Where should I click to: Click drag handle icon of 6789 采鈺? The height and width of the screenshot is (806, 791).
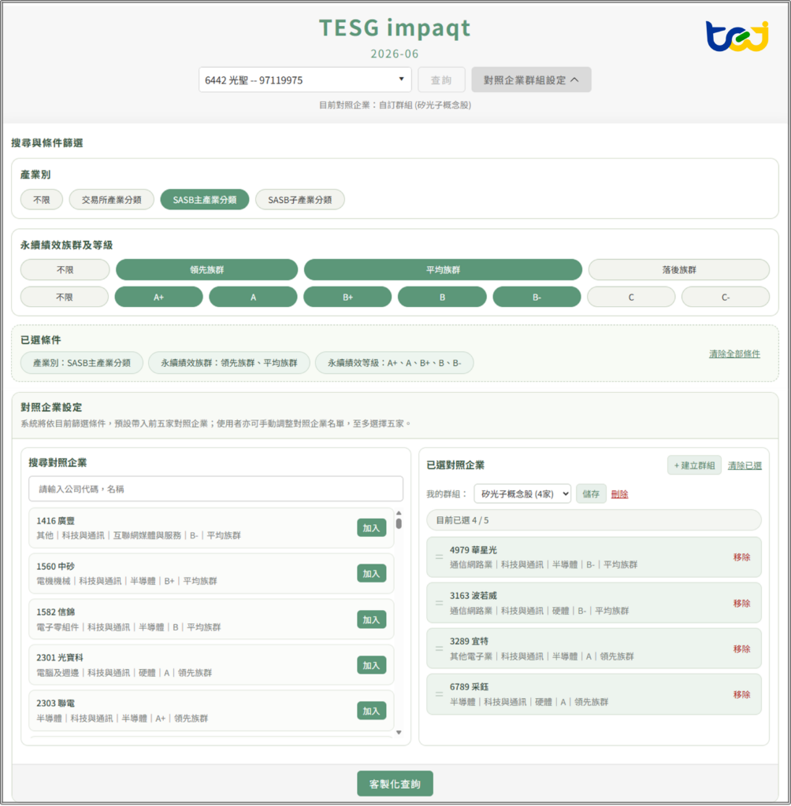pos(439,694)
